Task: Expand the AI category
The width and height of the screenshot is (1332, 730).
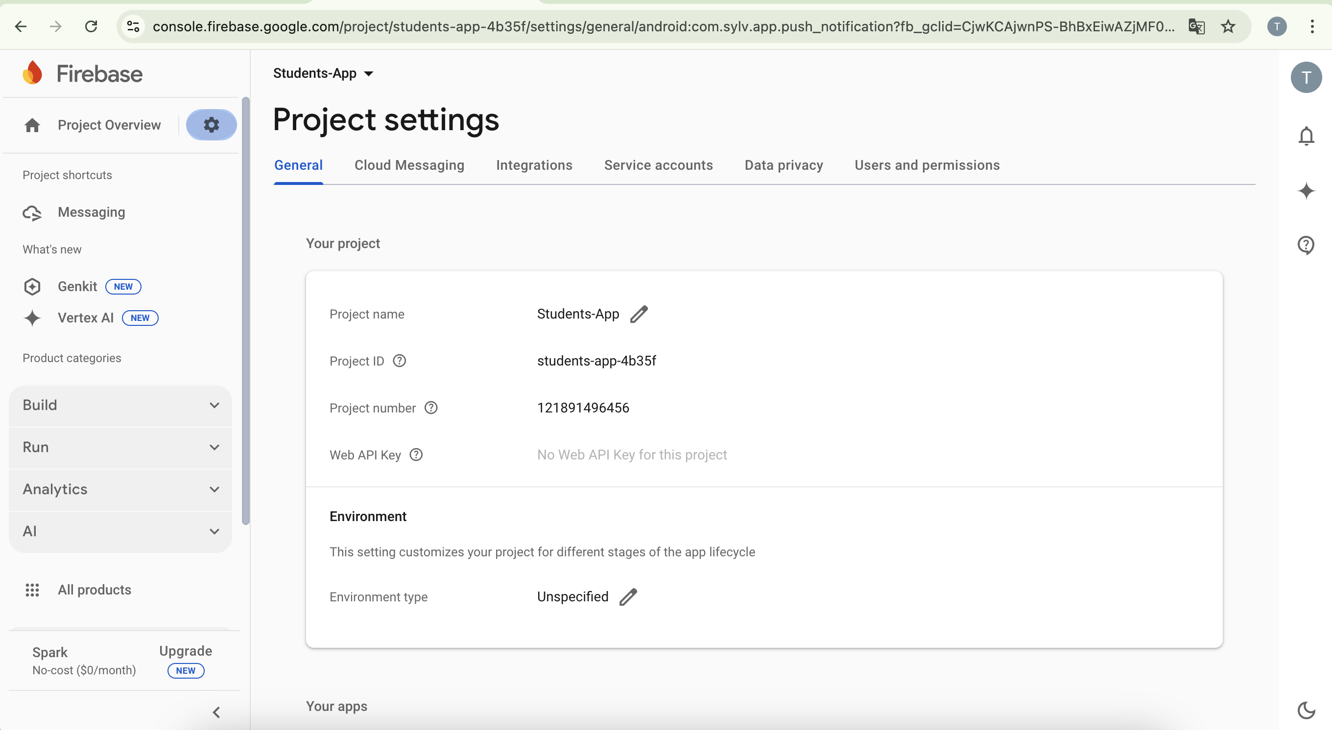Action: (x=120, y=532)
